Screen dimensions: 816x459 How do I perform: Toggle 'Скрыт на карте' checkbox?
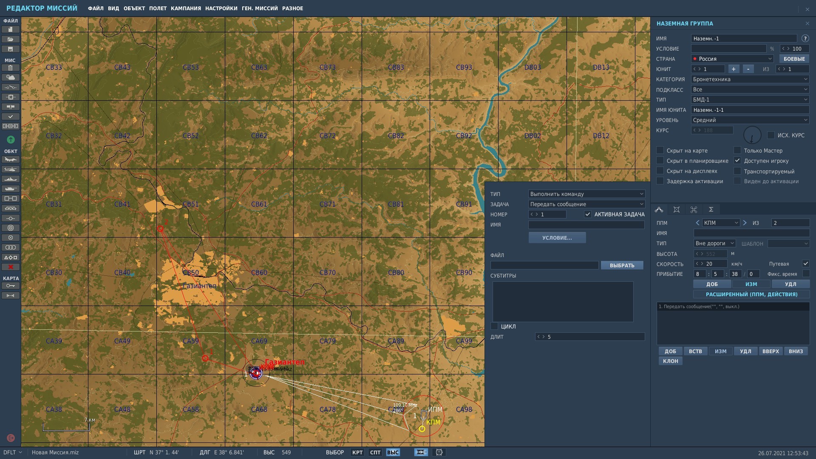660,150
